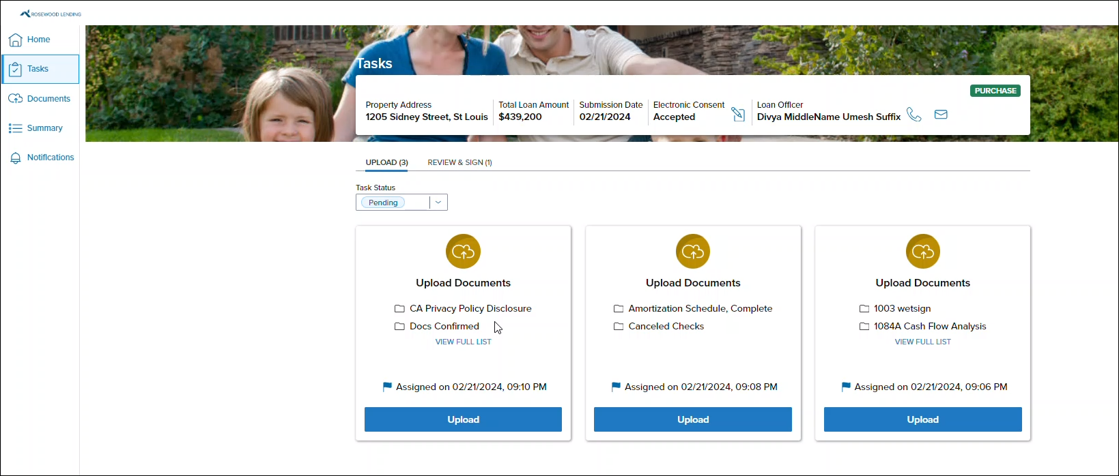
Task: Click the PURCHASE badge
Action: [x=995, y=91]
